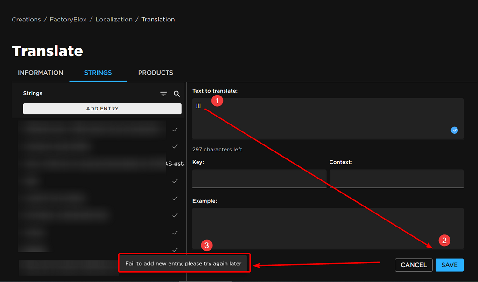Click the checkmark beside the 'AS esta' string entry

click(175, 164)
